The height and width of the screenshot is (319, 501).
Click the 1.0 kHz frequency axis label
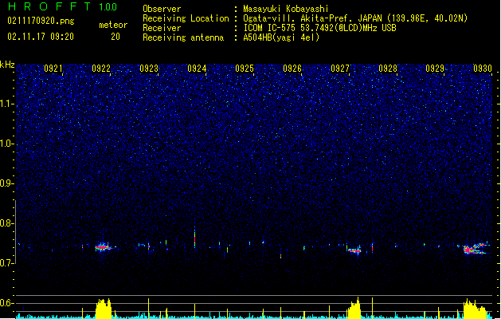click(x=6, y=144)
